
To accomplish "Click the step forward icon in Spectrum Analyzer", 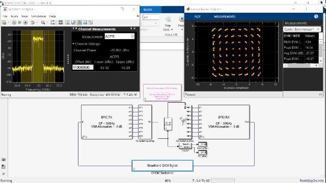I will click(x=20, y=22).
